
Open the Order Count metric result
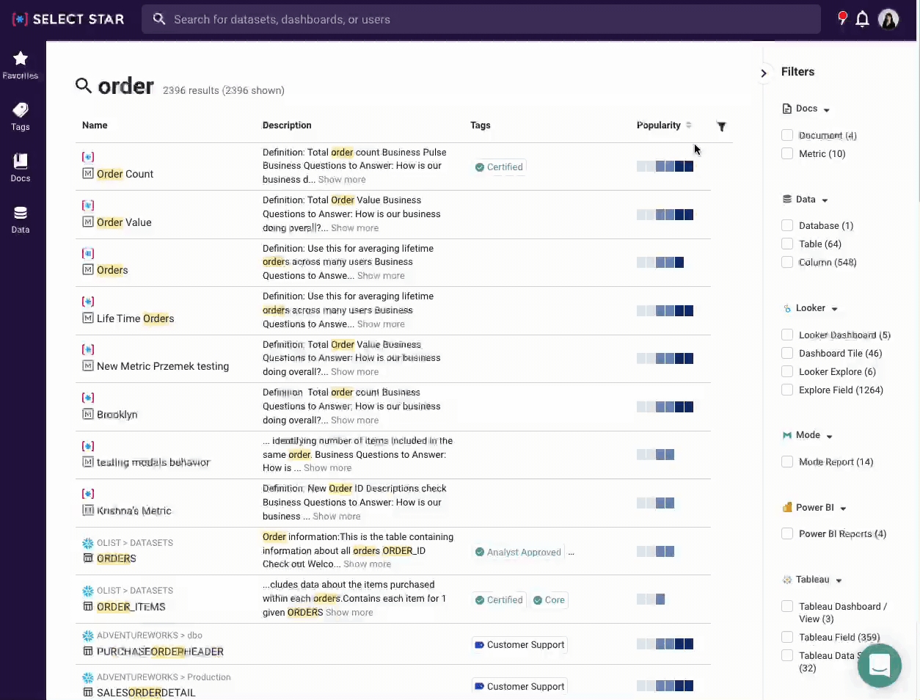click(x=125, y=174)
